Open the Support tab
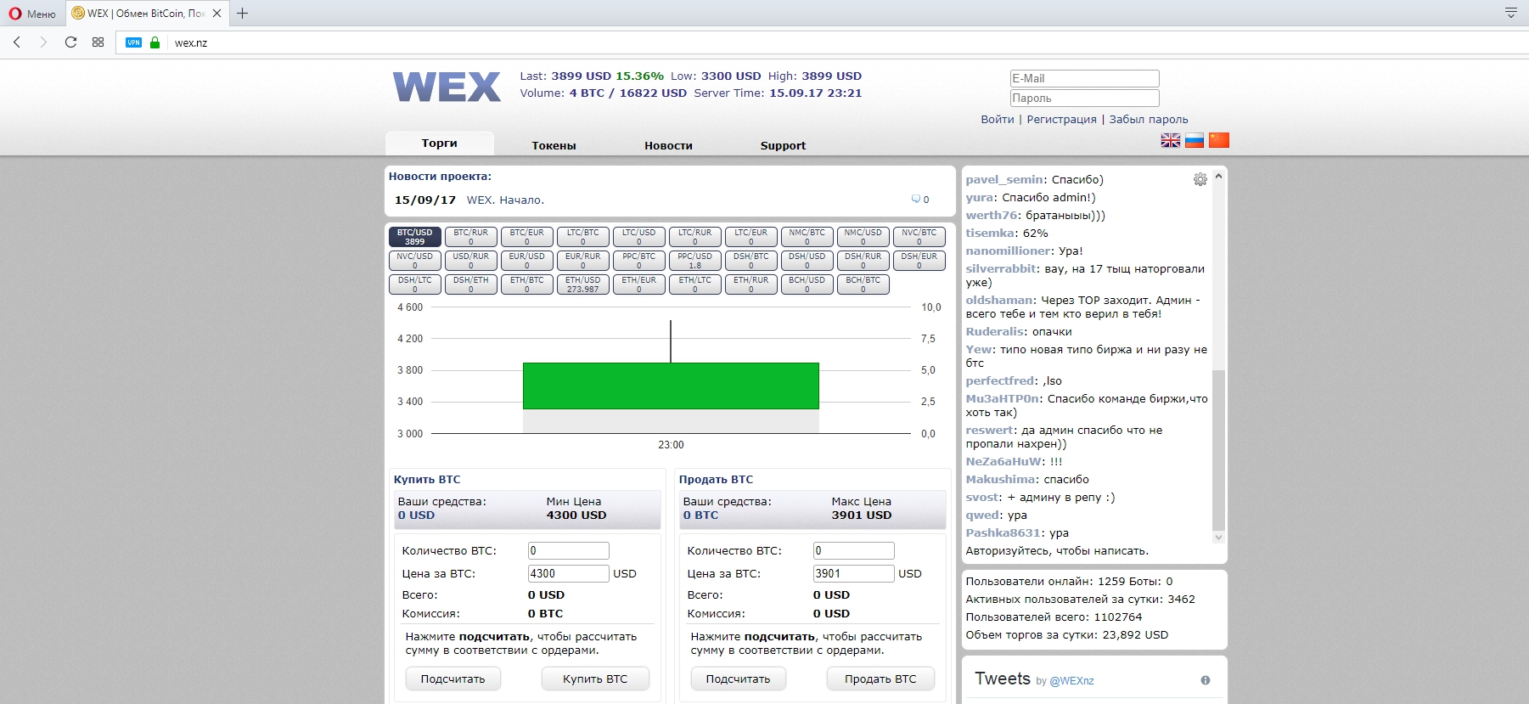The width and height of the screenshot is (1529, 704). [x=783, y=145]
